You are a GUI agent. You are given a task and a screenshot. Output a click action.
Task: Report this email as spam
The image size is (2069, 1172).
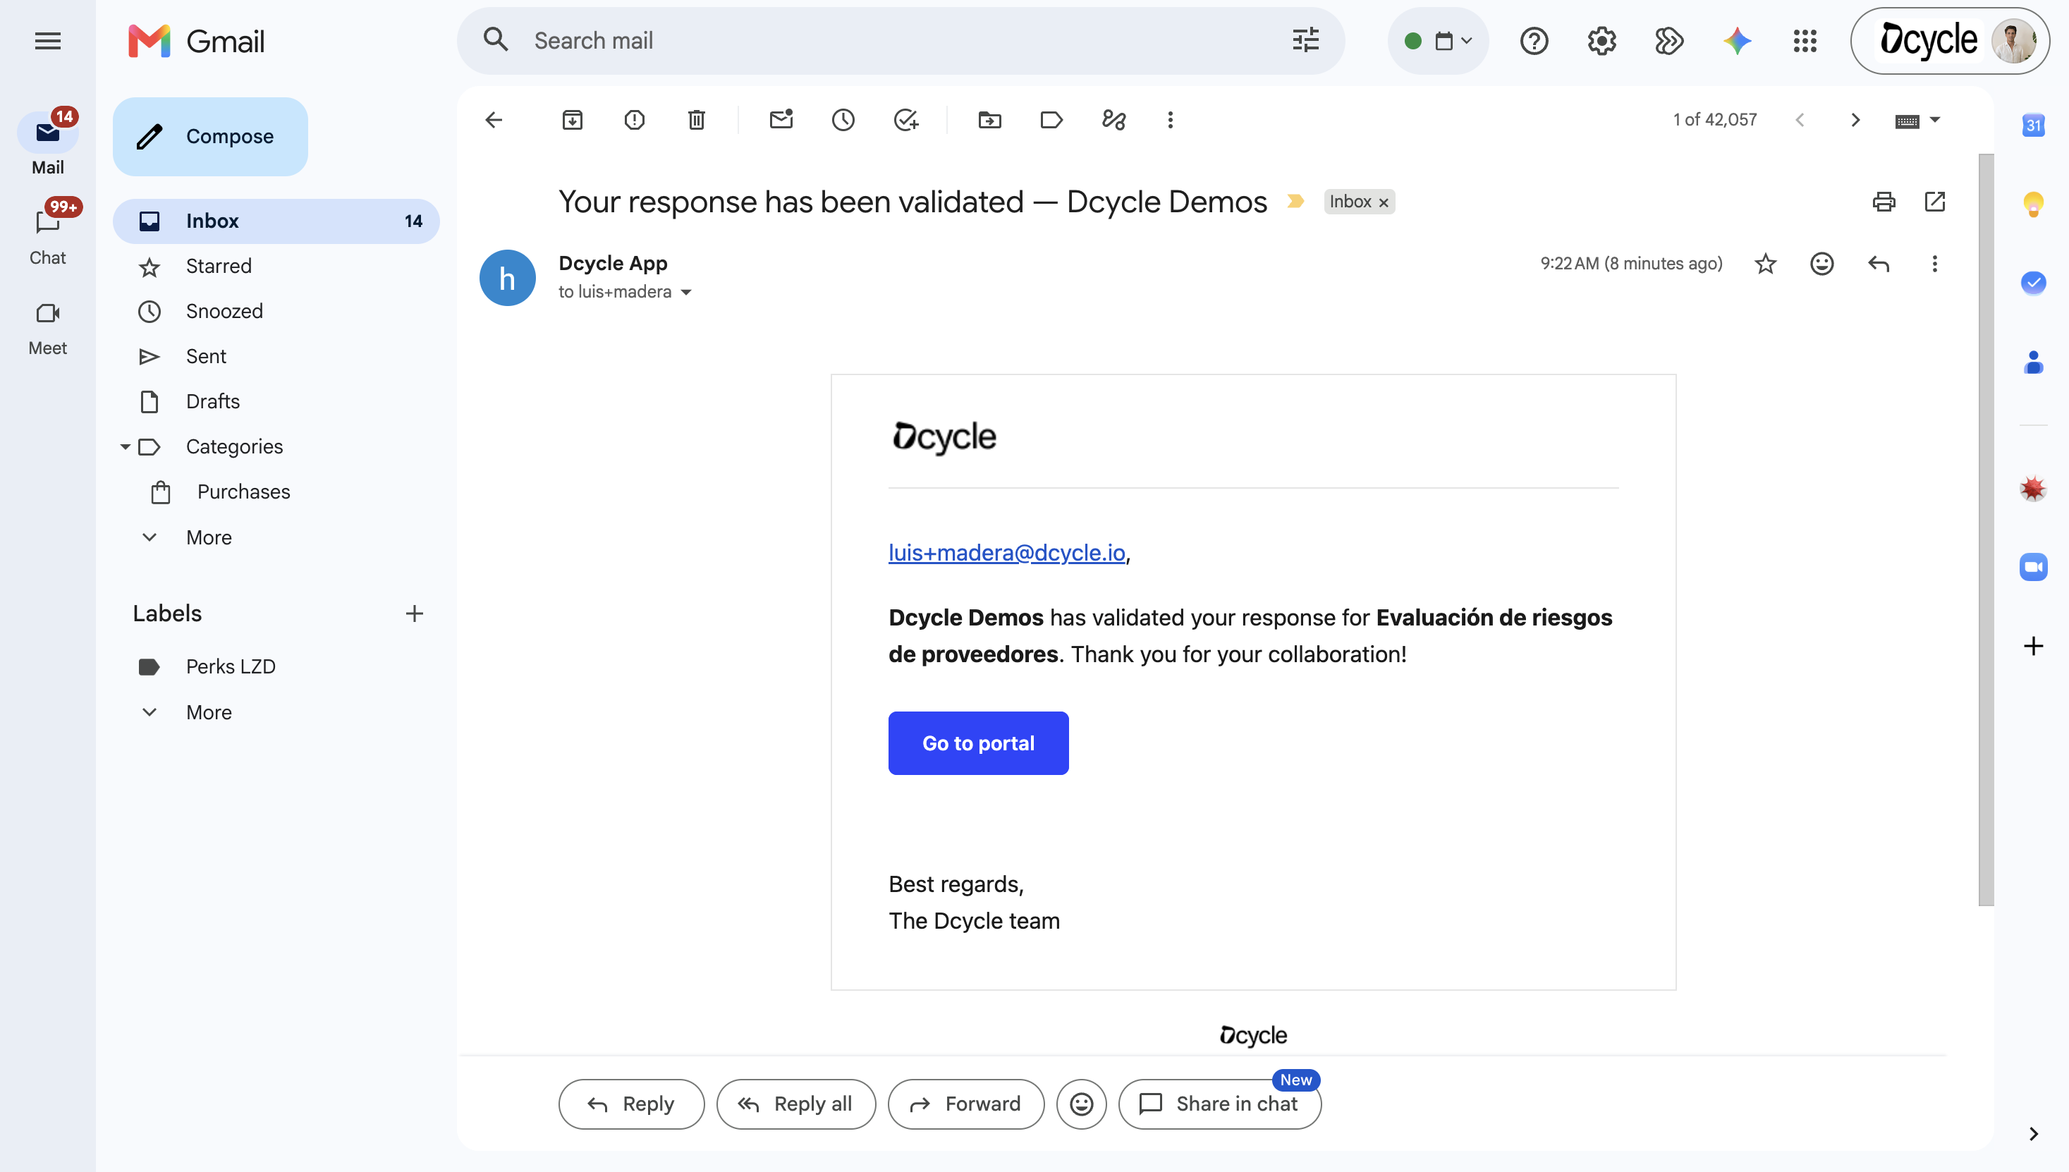pyautogui.click(x=634, y=120)
